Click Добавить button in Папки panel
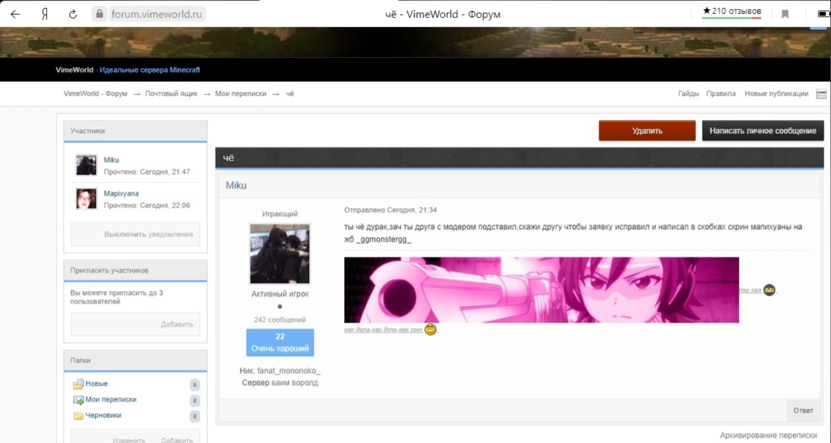The height and width of the screenshot is (443, 831). click(x=177, y=440)
